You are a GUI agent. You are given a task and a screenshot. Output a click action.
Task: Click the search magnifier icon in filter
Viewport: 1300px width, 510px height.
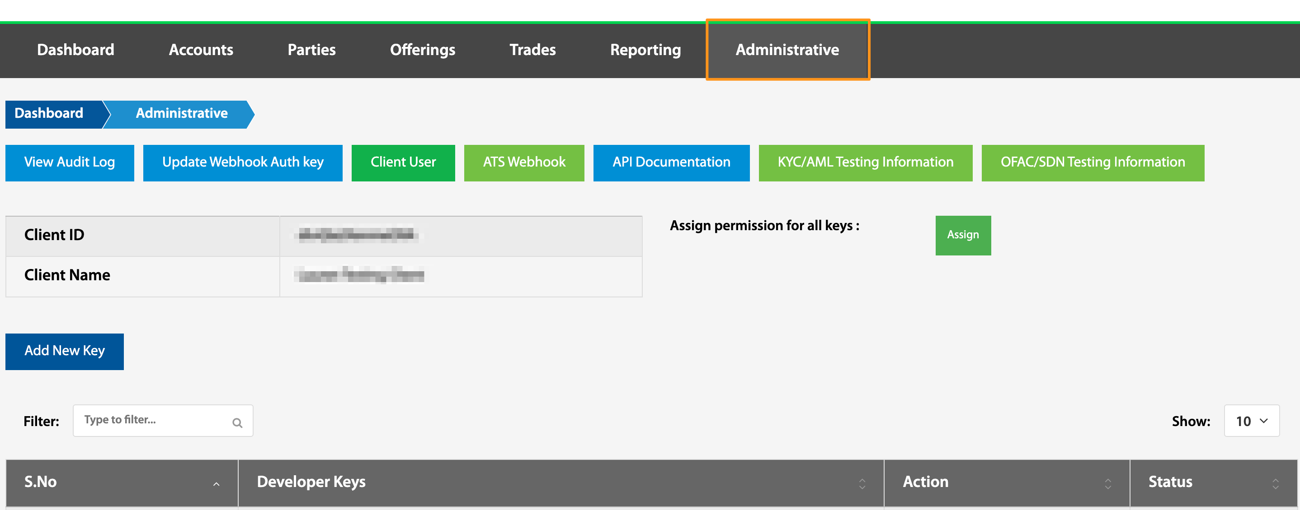pos(237,422)
